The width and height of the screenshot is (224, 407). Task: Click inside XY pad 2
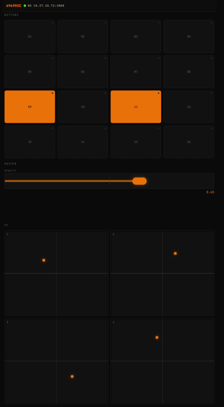162,273
